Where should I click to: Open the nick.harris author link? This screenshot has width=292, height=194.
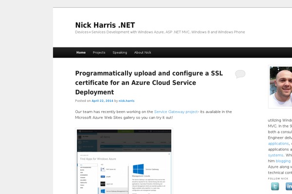click(x=127, y=101)
